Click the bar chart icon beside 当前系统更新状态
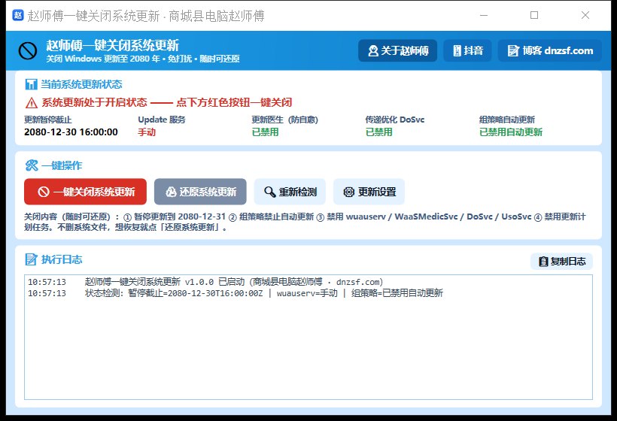 coord(31,84)
